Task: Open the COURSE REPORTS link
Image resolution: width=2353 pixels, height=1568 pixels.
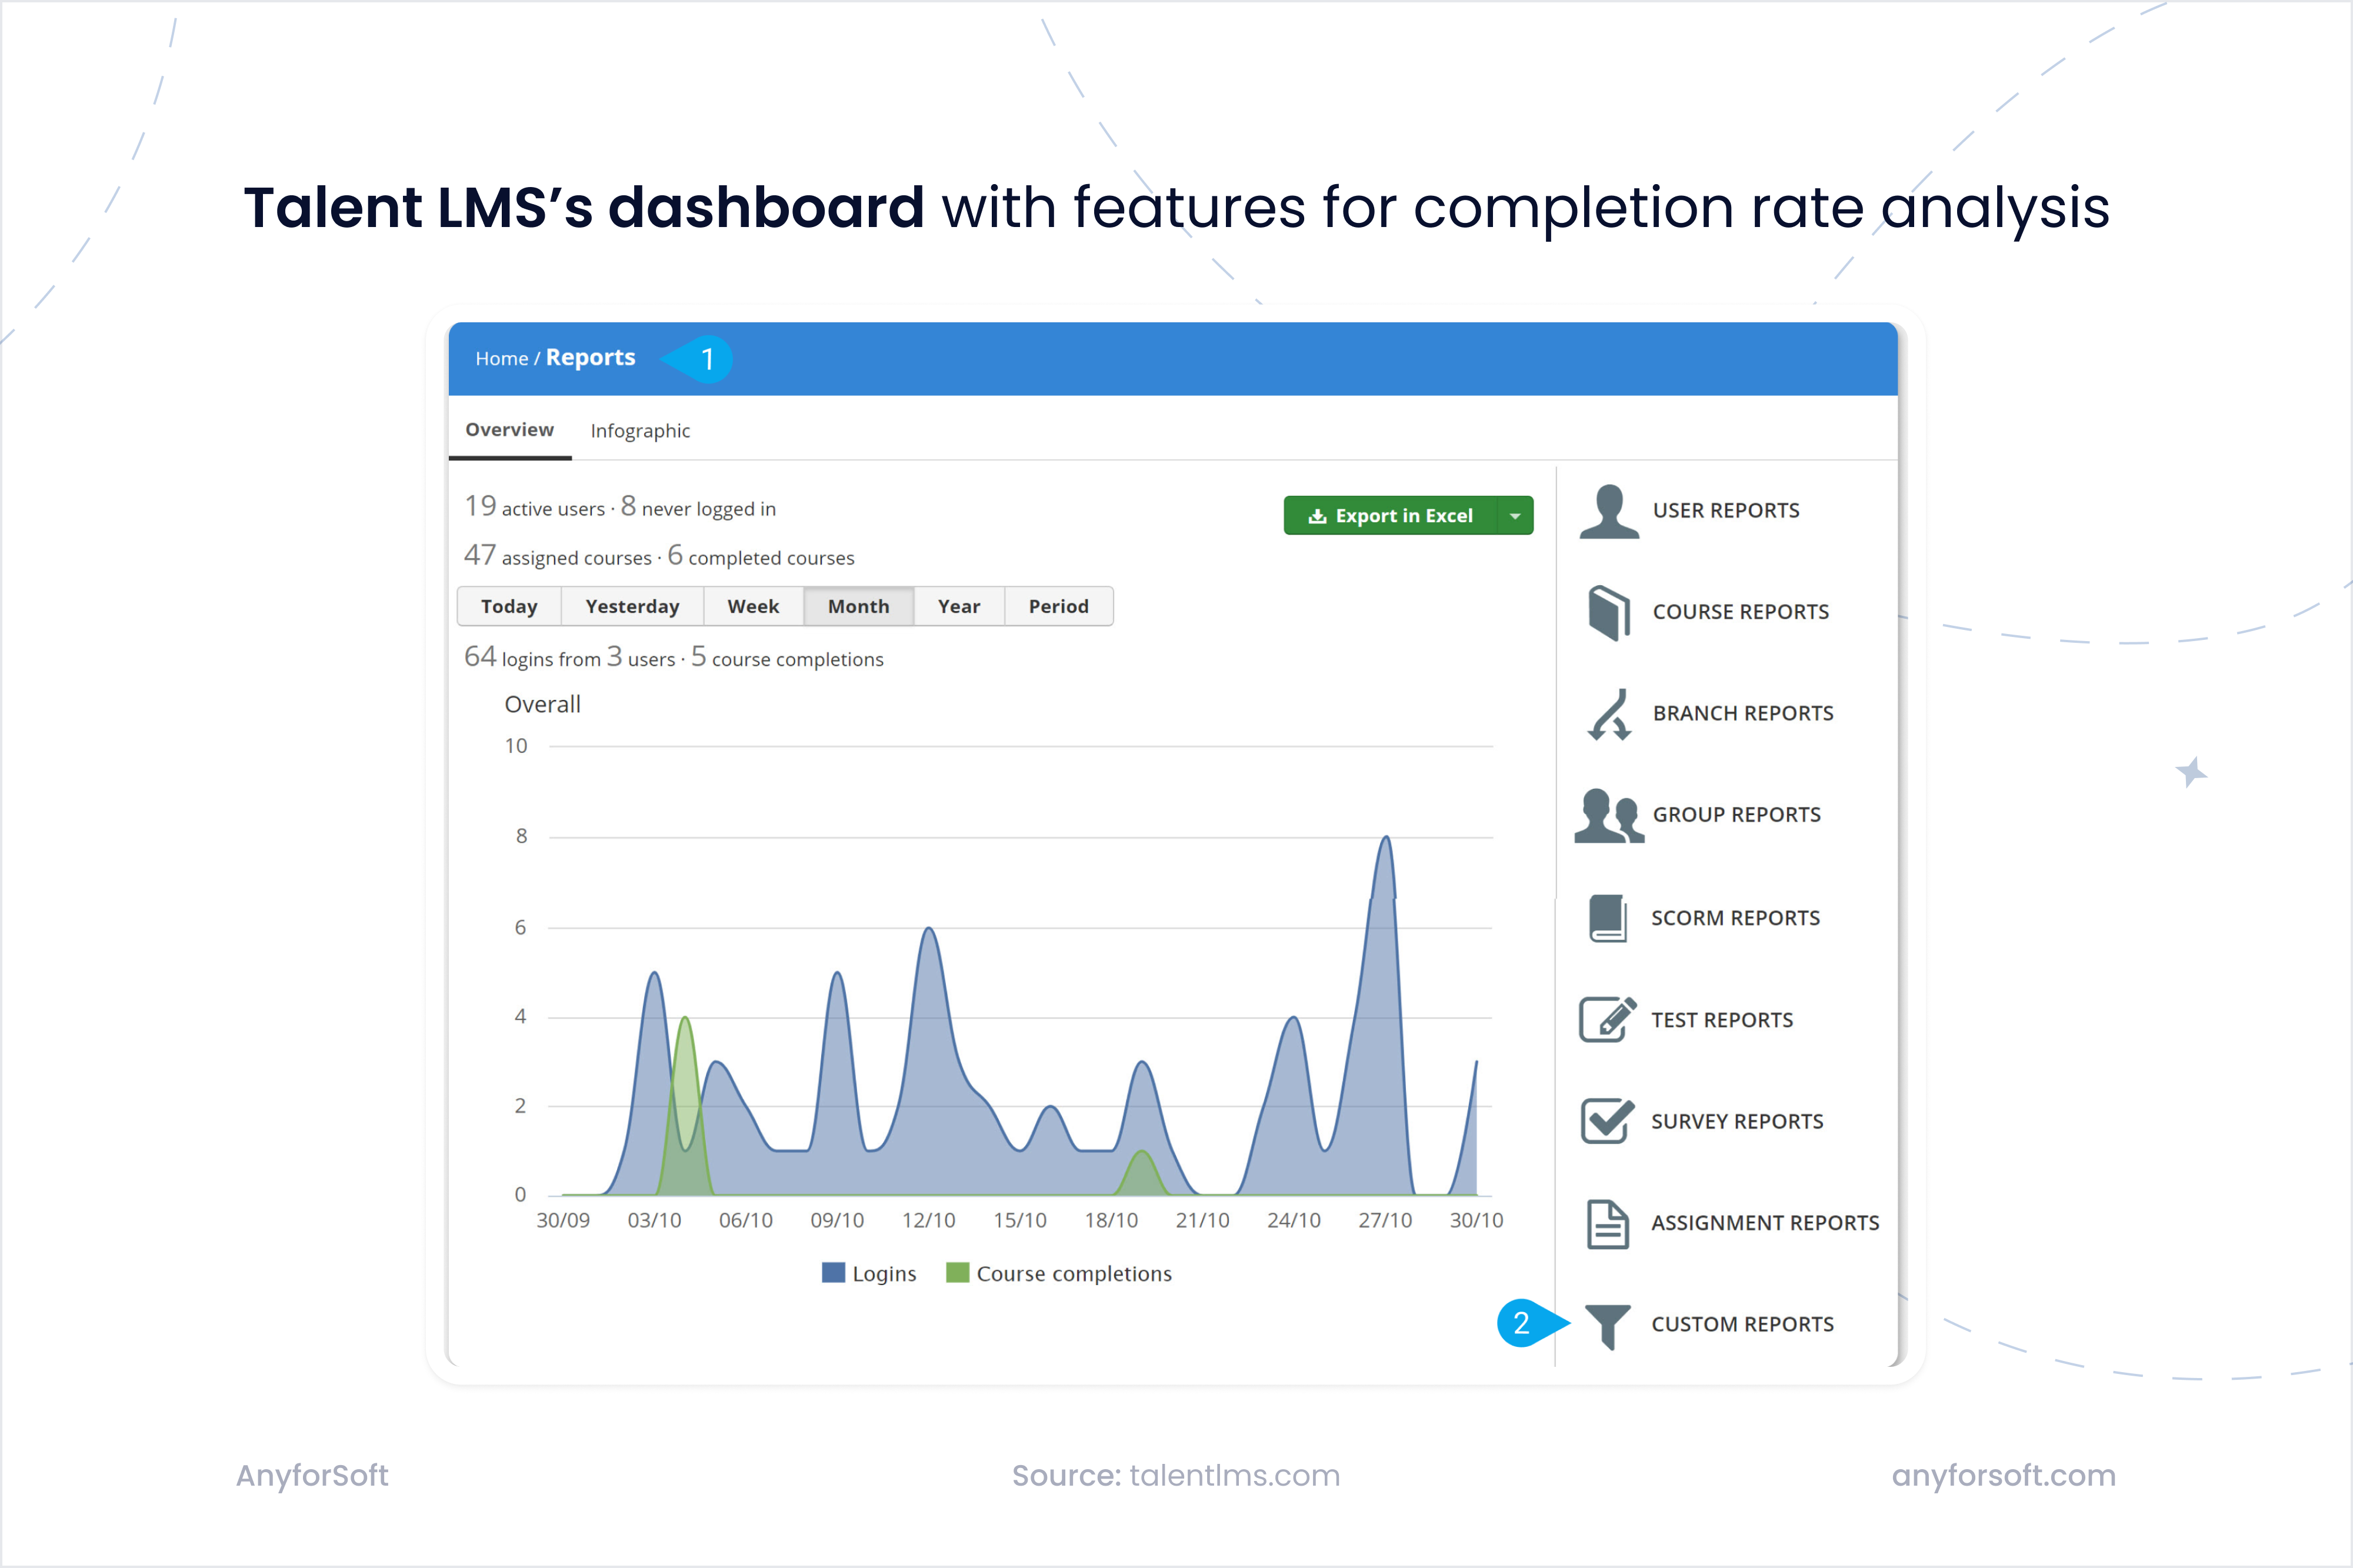Action: pyautogui.click(x=1740, y=612)
